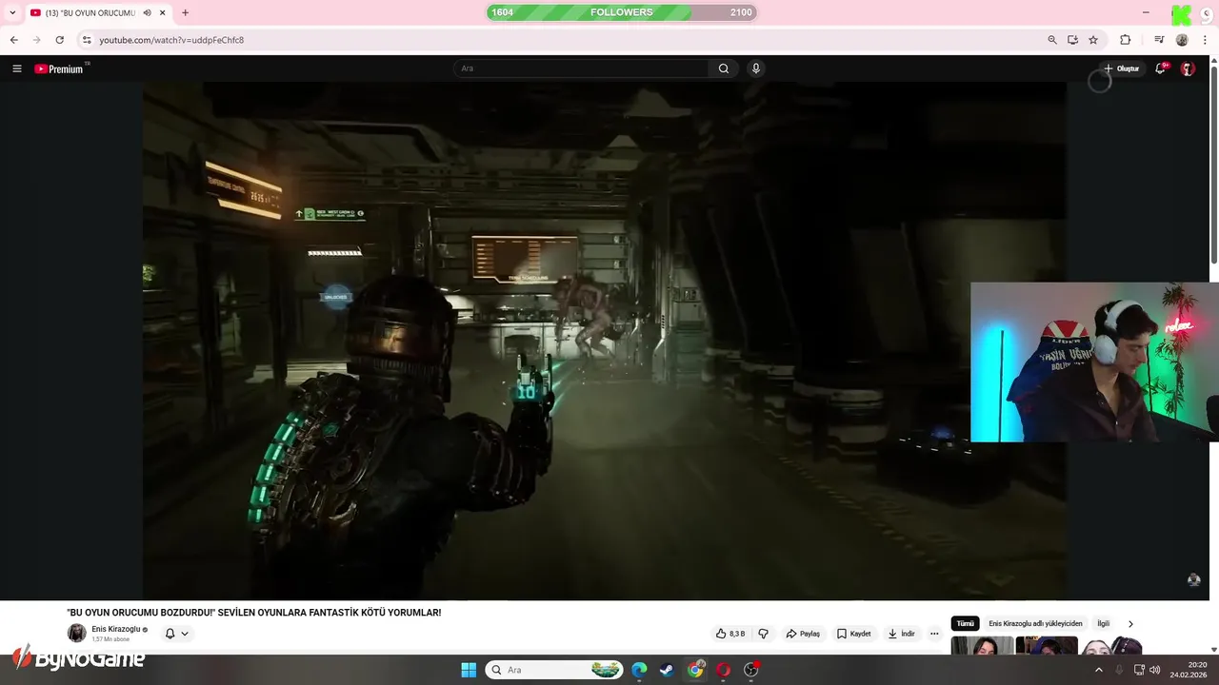
Task: Open the Chrome extensions puzzle icon
Action: point(1126,40)
